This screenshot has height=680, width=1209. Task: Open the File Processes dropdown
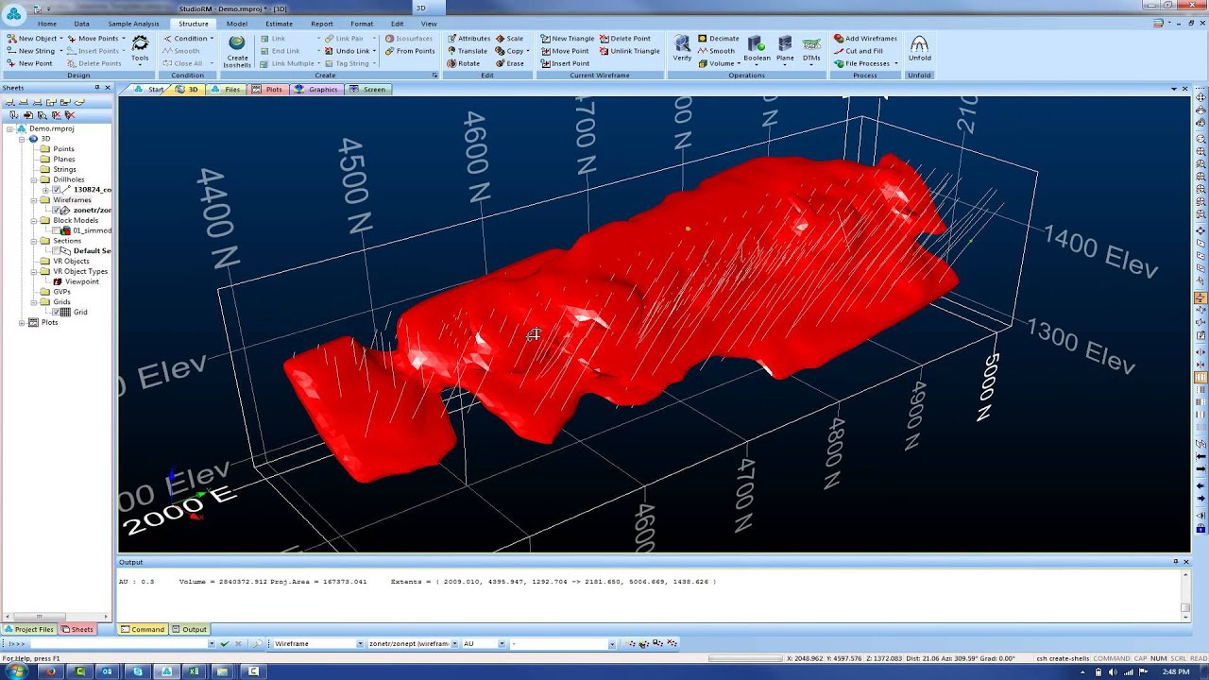[864, 63]
